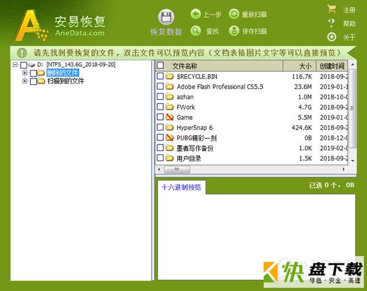Check the select-all box in the file list header
Screen dimensions: 367x291
(x=160, y=65)
